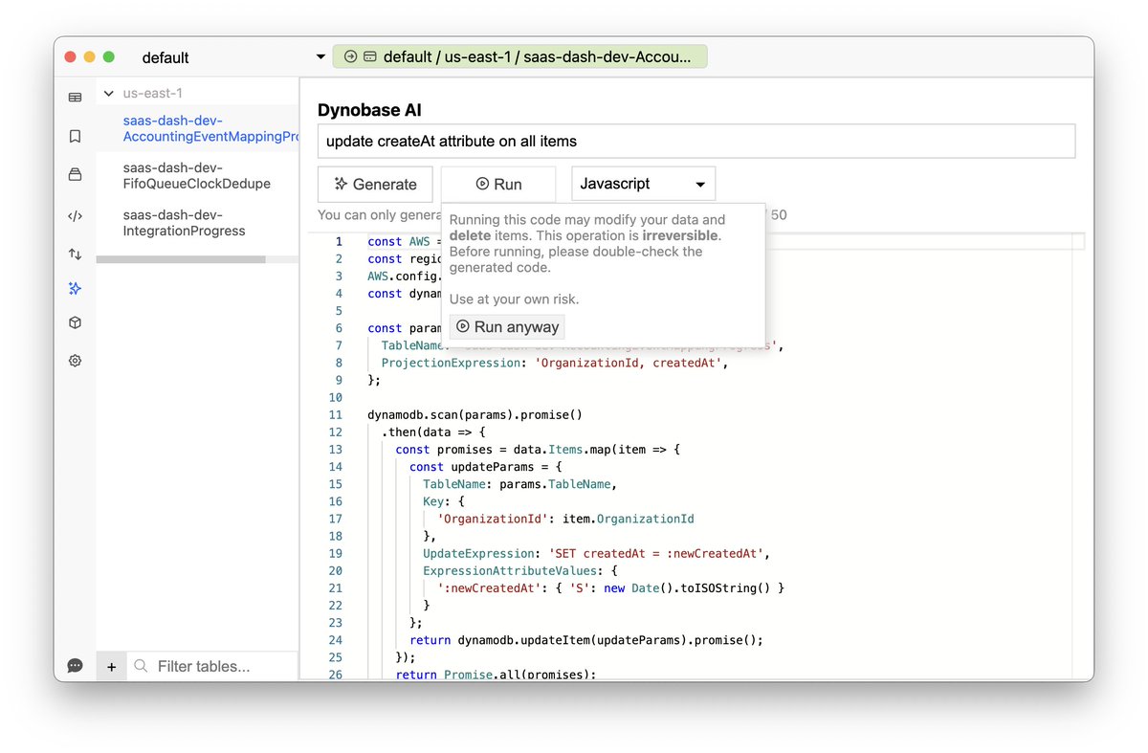Click the plus button to add table
This screenshot has width=1148, height=753.
pos(111,666)
